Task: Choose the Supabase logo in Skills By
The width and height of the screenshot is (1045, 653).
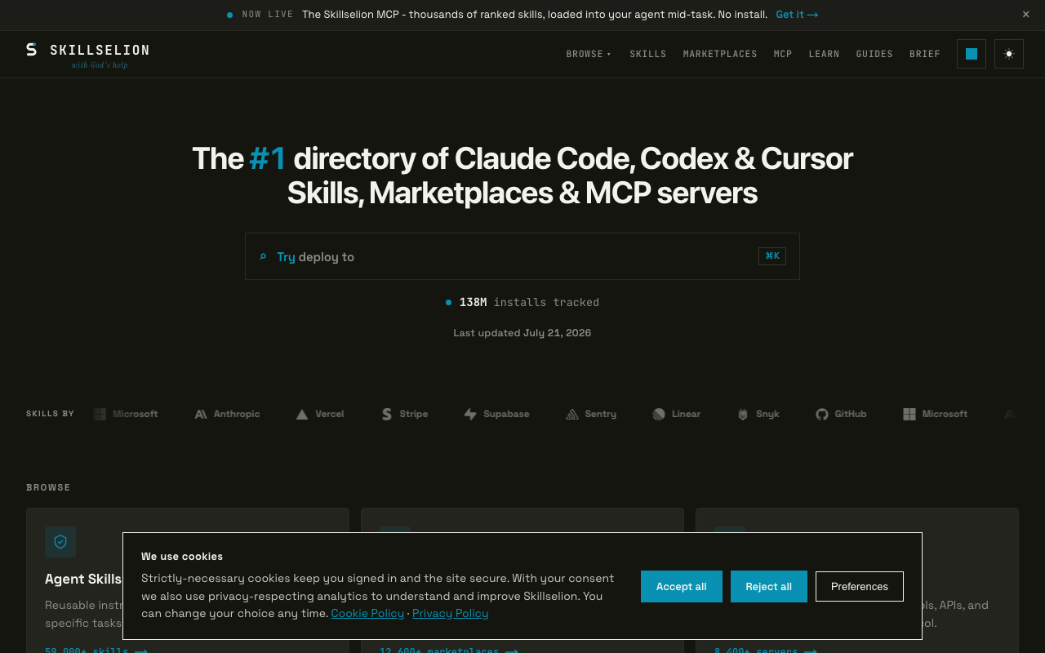Action: tap(496, 414)
